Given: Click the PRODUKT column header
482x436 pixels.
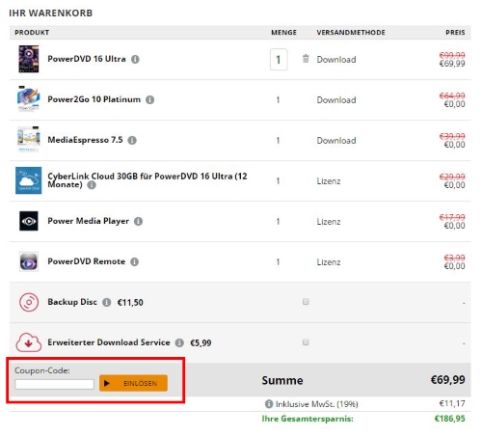Looking at the screenshot, I should tap(32, 33).
